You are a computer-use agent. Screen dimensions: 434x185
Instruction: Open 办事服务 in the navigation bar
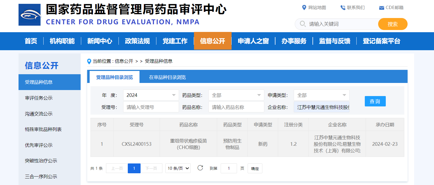[x=294, y=41]
